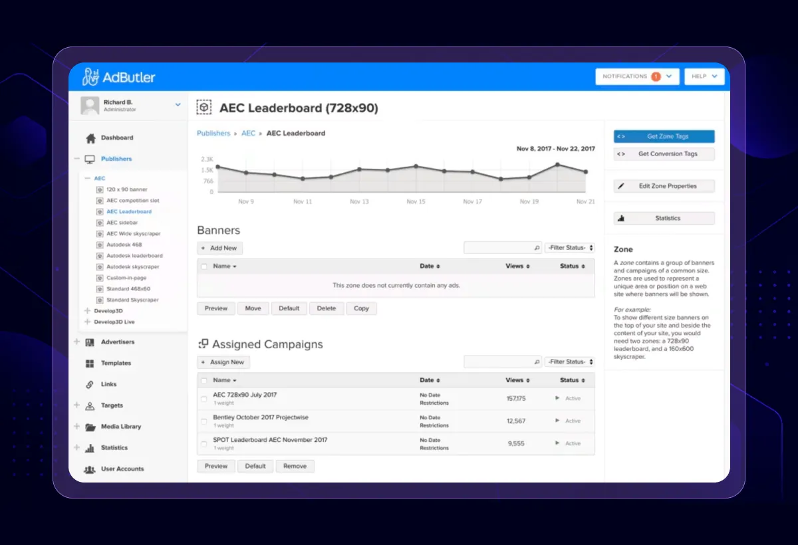The image size is (798, 545).
Task: Expand the Richard B. account menu chevron
Action: [178, 105]
